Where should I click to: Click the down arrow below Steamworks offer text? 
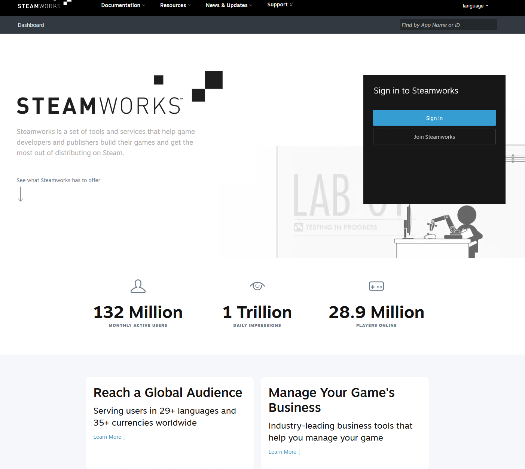(x=21, y=194)
